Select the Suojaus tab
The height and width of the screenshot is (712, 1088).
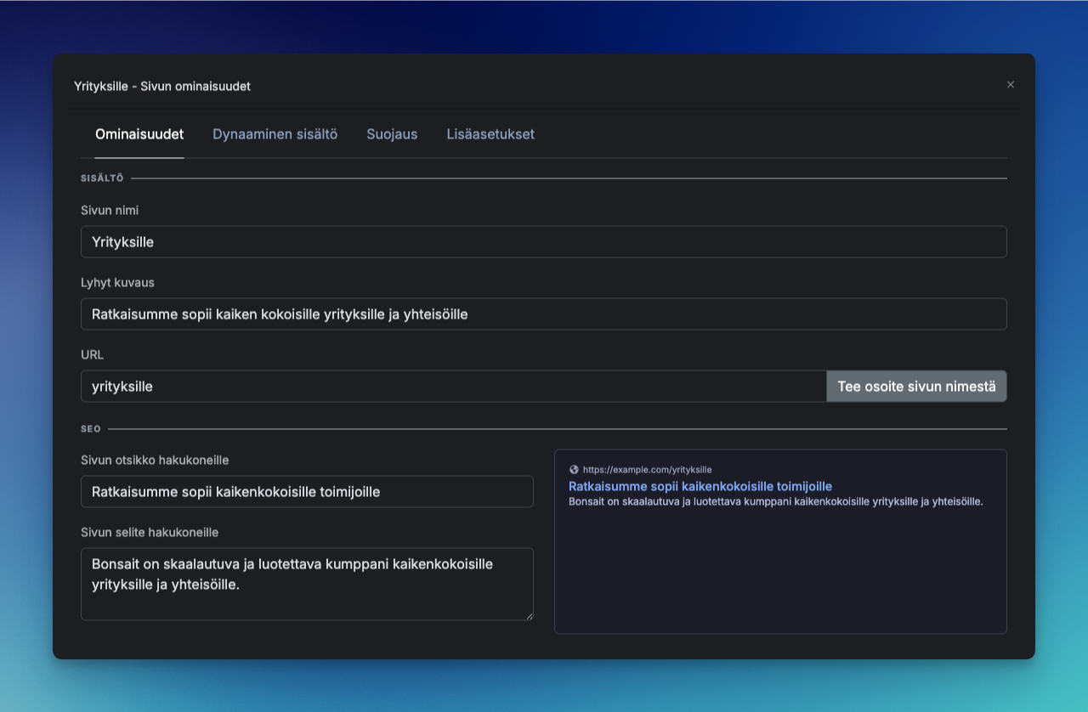[x=392, y=134]
